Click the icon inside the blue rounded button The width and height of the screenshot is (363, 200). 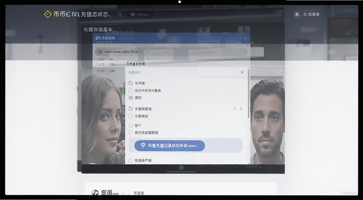click(x=143, y=146)
